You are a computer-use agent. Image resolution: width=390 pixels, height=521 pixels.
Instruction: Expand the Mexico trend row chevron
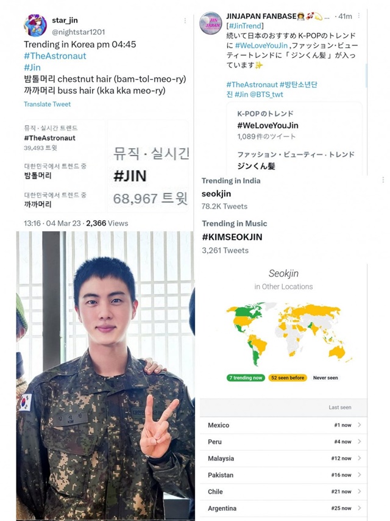pyautogui.click(x=359, y=425)
